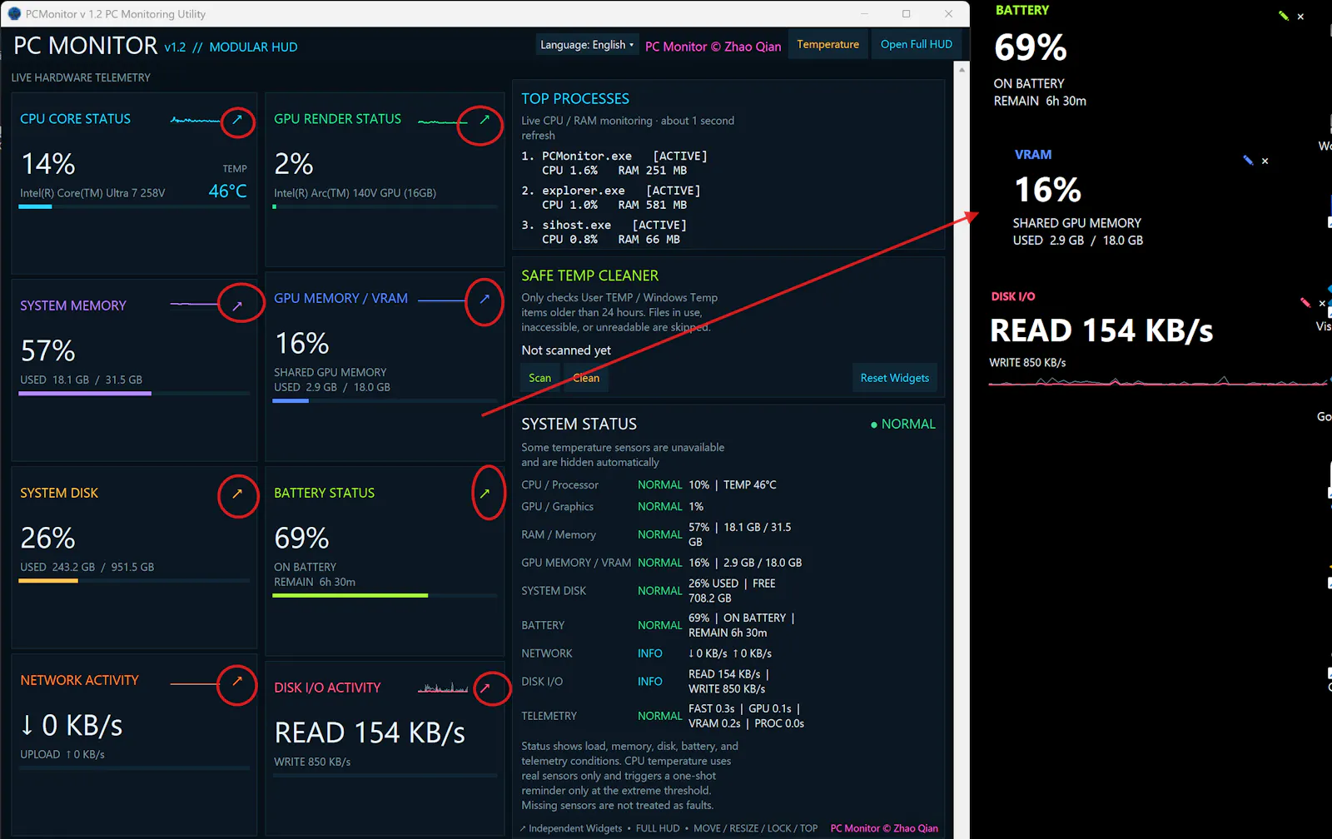Click the System Memory purple progress bar
This screenshot has width=1332, height=839.
click(134, 393)
